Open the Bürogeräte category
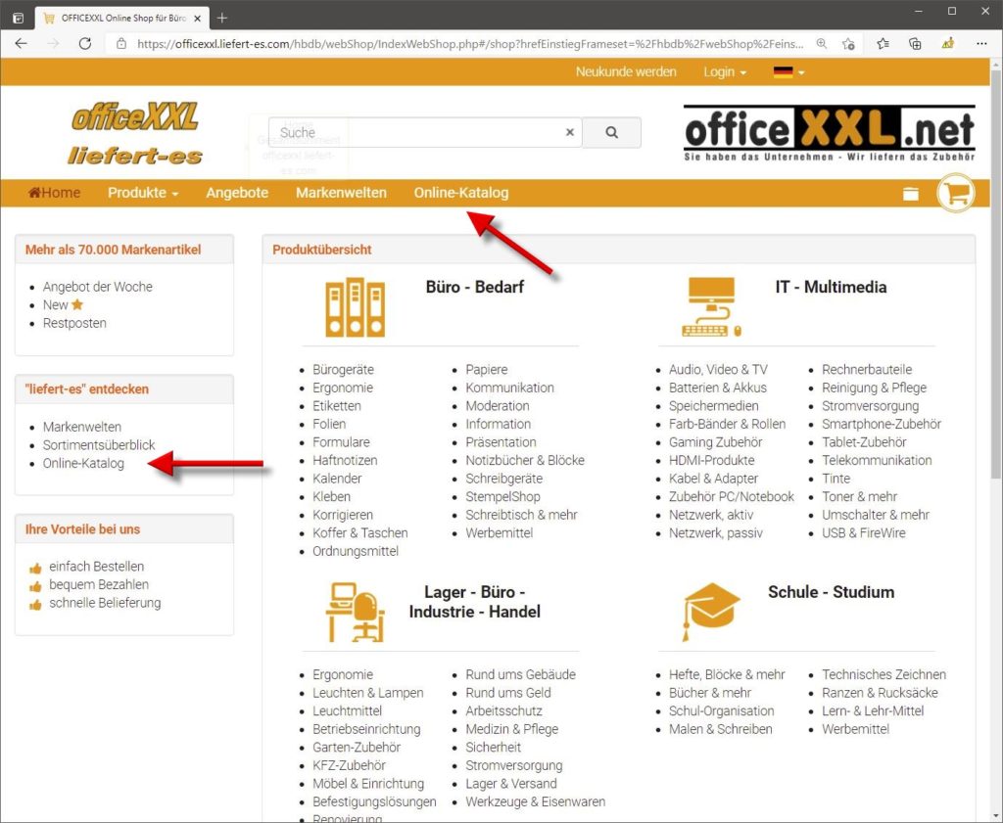This screenshot has height=823, width=1003. click(343, 369)
